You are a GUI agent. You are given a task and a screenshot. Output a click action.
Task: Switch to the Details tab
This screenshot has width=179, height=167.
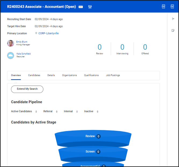[x=51, y=75]
